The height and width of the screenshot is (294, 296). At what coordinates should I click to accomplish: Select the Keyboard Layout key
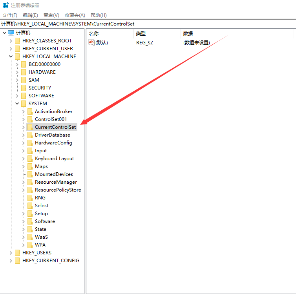(54, 159)
